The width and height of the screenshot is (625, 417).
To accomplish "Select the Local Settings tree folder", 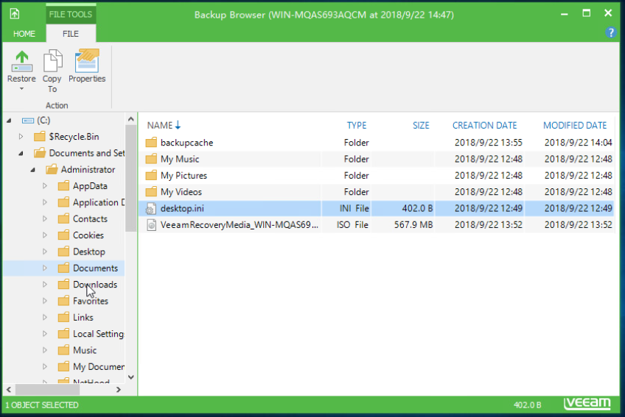I will click(x=99, y=334).
